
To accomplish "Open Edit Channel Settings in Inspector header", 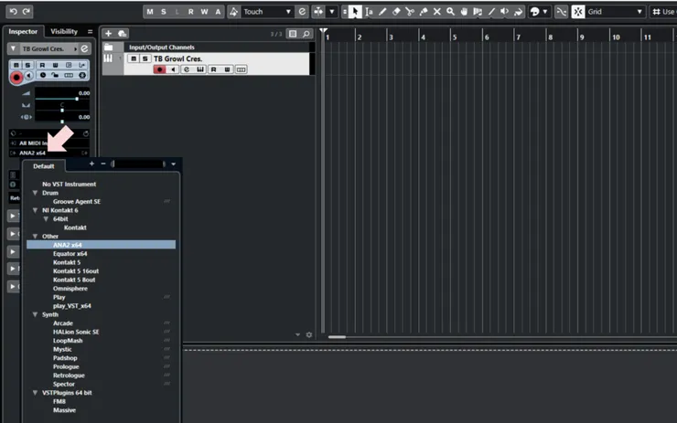I will click(x=84, y=48).
